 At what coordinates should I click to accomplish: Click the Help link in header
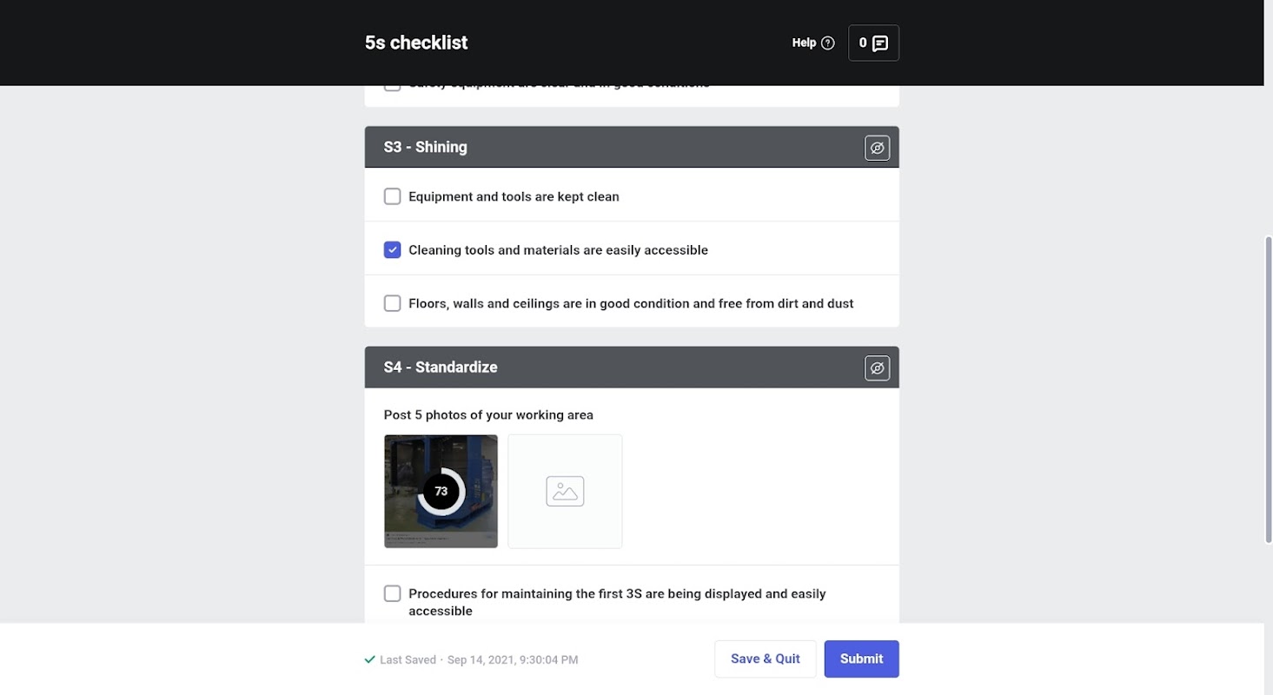pyautogui.click(x=804, y=43)
